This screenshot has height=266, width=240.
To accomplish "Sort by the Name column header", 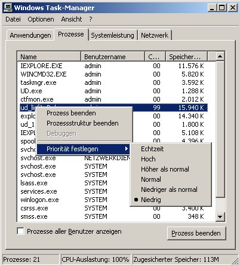I will tap(49, 57).
